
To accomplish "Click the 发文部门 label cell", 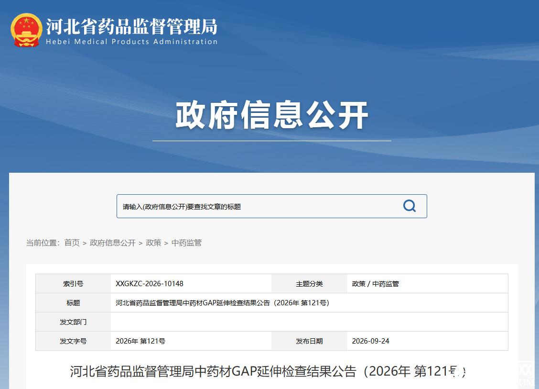I will [73, 322].
